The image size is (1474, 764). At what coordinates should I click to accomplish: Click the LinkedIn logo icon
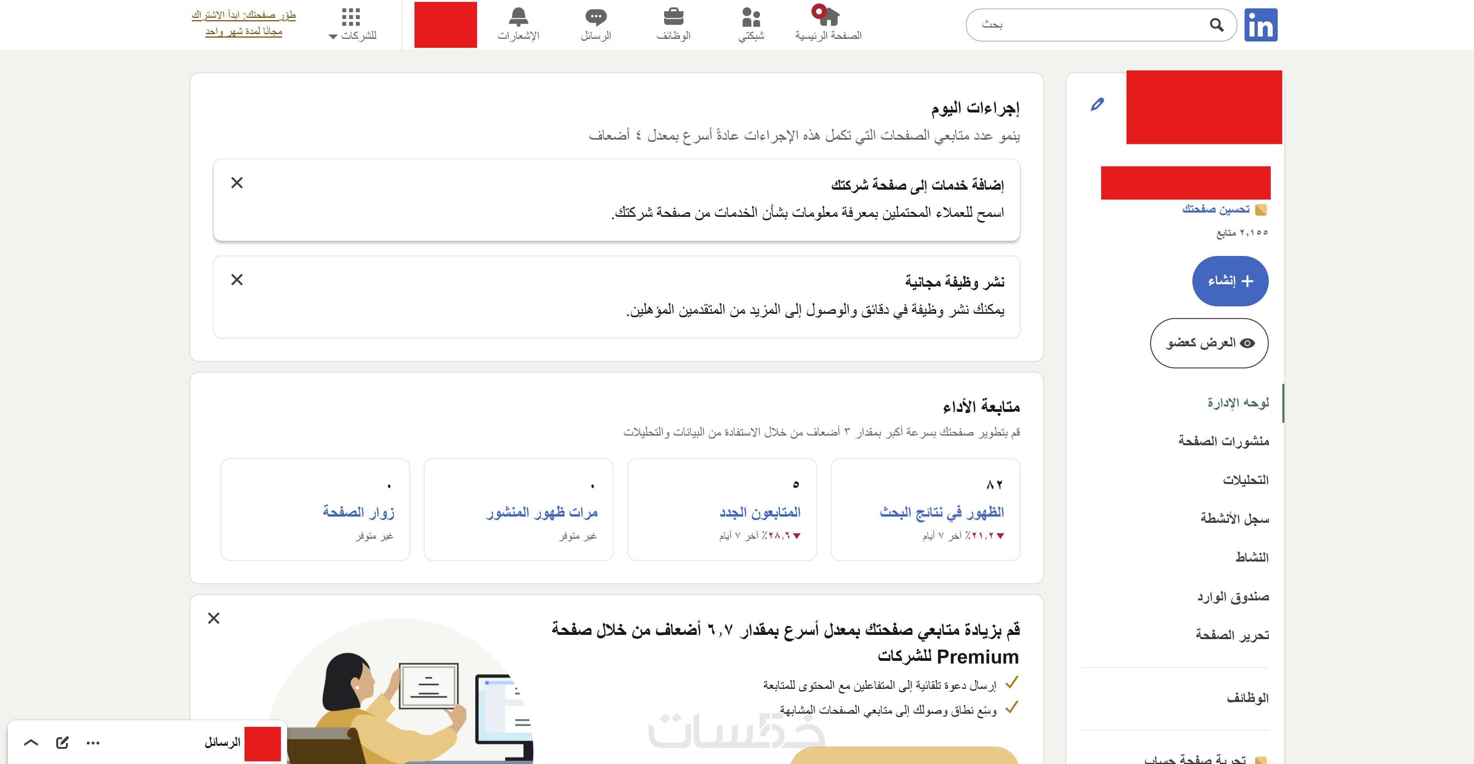(1261, 25)
